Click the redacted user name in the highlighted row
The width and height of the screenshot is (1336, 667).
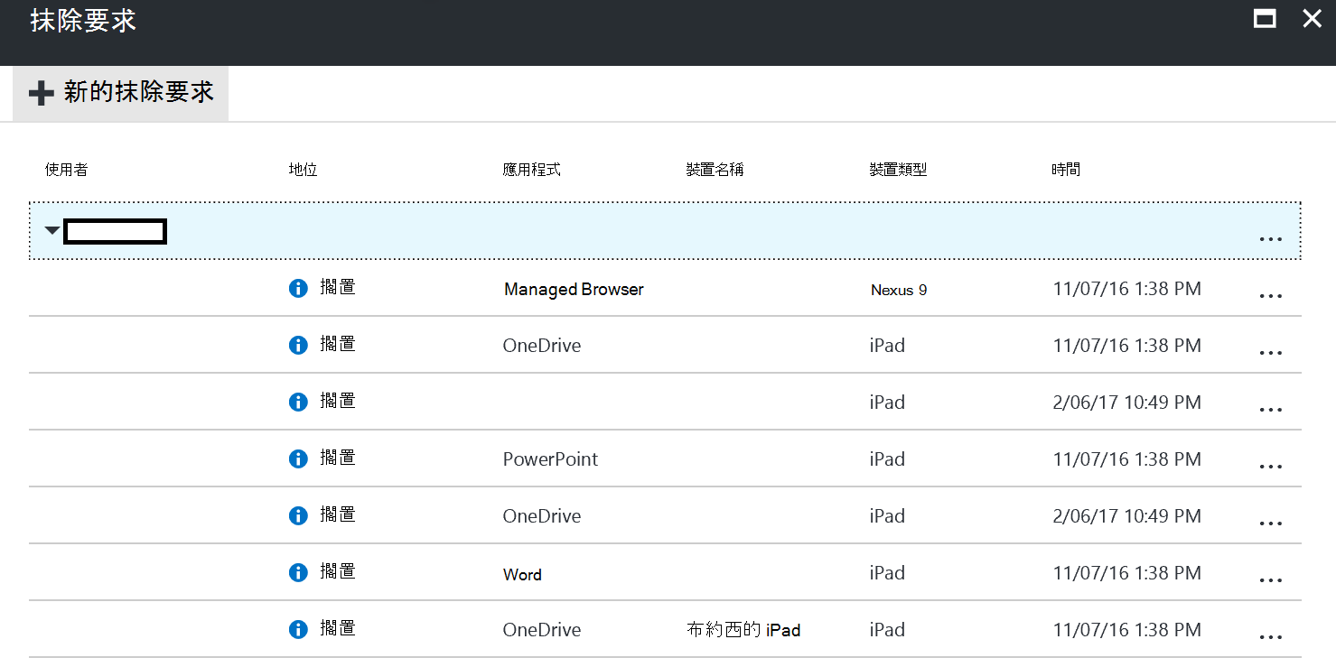click(x=116, y=232)
